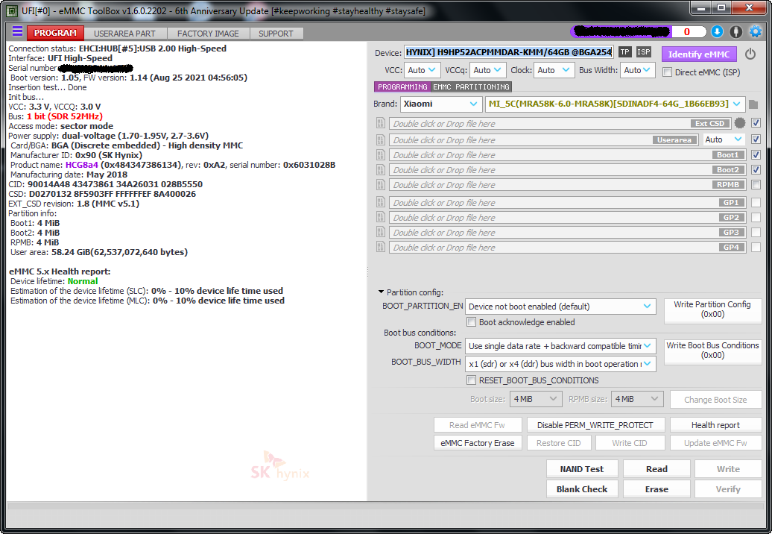Click file icon for GP1 row
Viewport: 772px width, 534px height.
[x=381, y=202]
